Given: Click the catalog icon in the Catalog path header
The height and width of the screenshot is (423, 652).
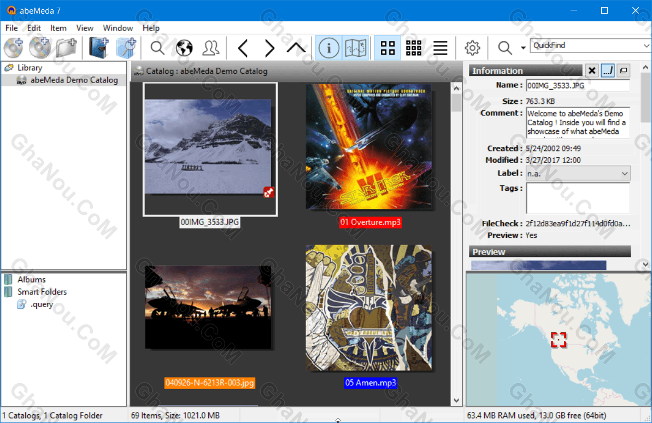Looking at the screenshot, I should click(x=138, y=72).
